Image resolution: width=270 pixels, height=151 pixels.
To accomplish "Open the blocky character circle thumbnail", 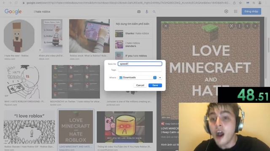I will coord(19,36).
